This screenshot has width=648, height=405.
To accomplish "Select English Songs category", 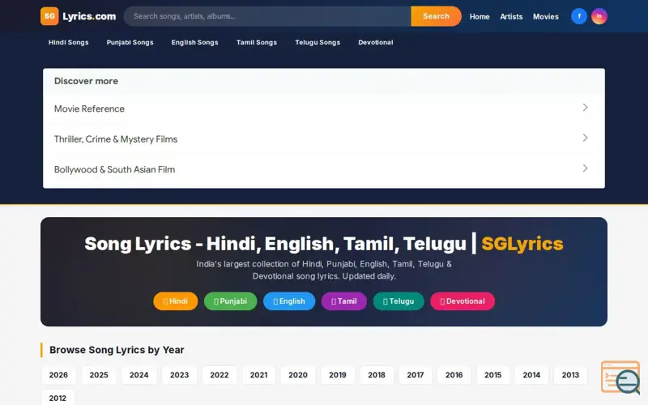I will point(194,42).
